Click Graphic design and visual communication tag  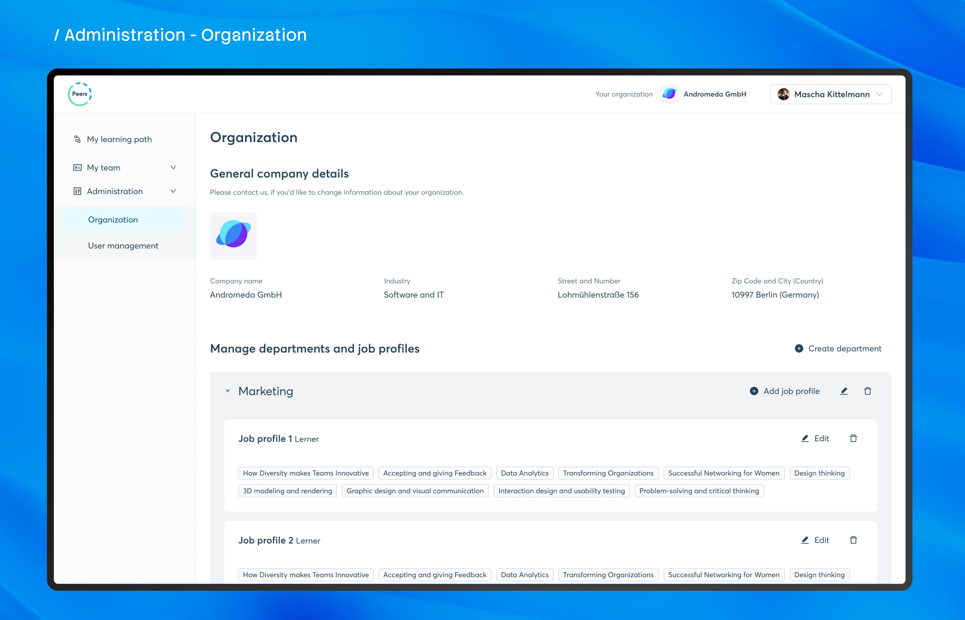click(415, 491)
